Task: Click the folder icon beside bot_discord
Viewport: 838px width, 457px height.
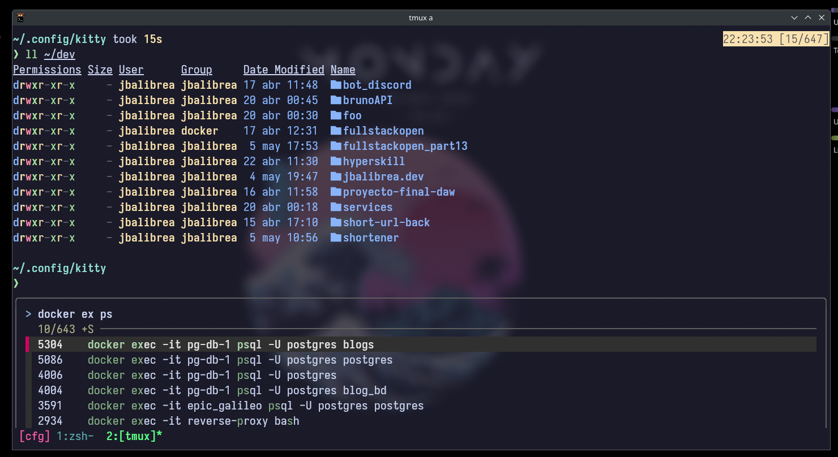Action: click(336, 85)
